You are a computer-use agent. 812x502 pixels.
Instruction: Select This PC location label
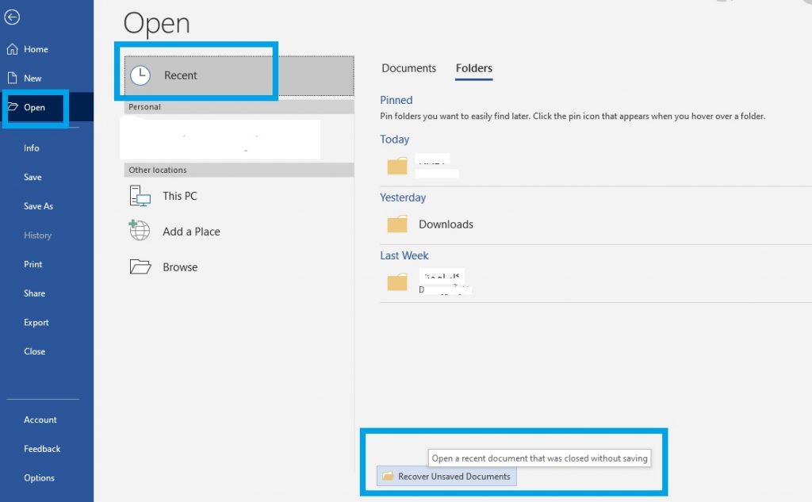[180, 196]
